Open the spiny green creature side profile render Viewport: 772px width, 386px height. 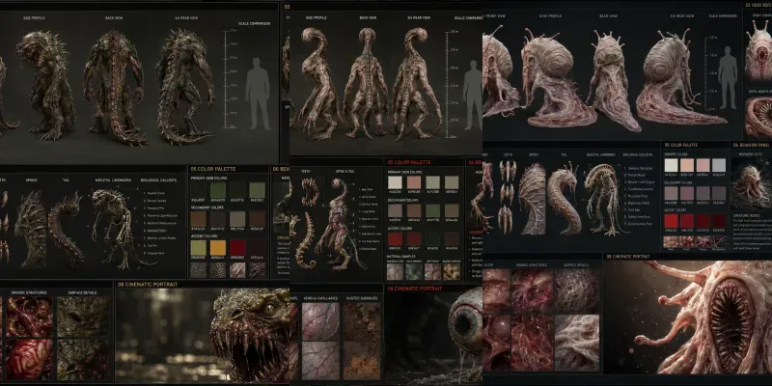[45, 84]
